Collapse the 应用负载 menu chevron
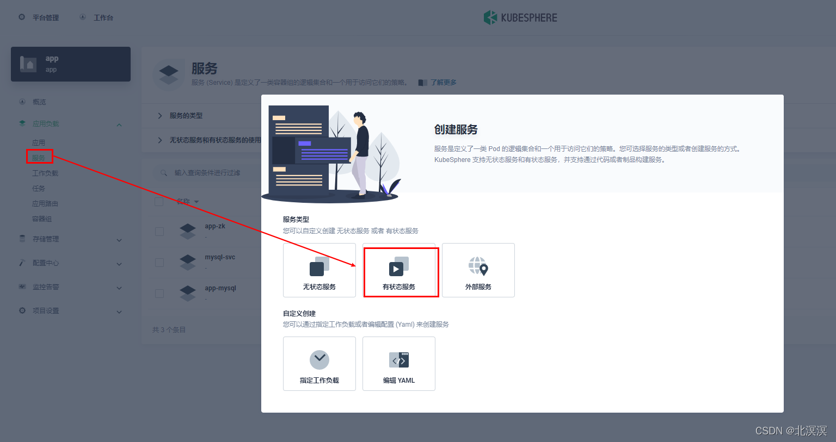Viewport: 836px width, 442px height. coord(119,125)
